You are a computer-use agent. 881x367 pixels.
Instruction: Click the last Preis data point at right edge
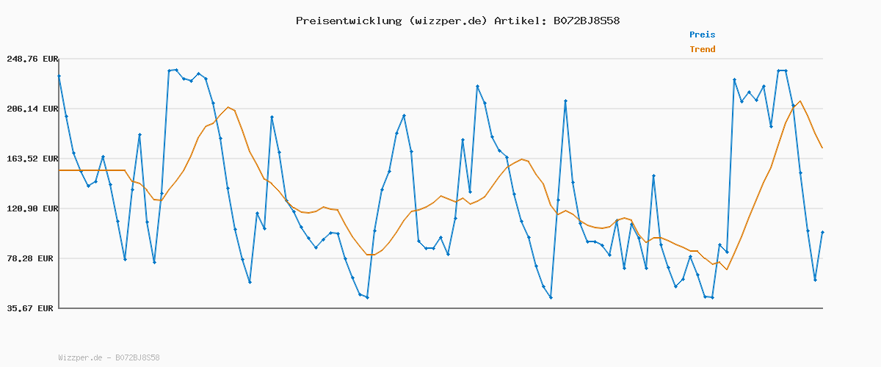pyautogui.click(x=822, y=232)
